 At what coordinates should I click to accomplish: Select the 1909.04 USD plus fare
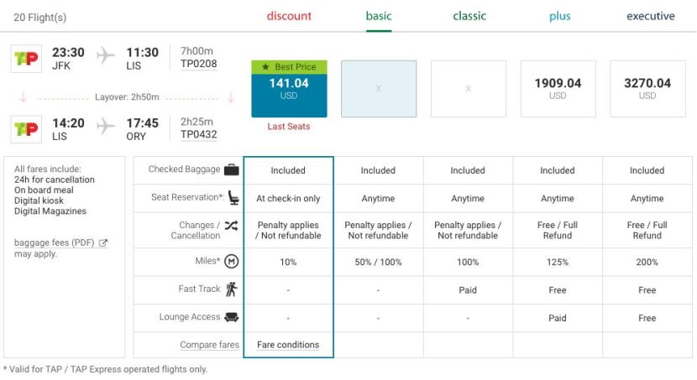[x=558, y=89]
